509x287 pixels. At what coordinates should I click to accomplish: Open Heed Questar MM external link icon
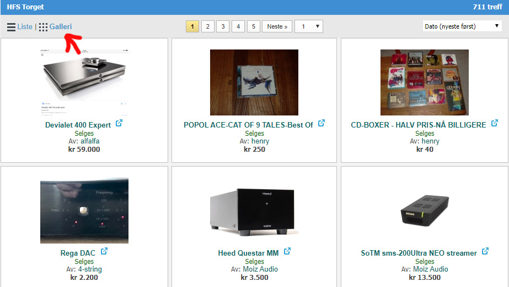pyautogui.click(x=287, y=251)
